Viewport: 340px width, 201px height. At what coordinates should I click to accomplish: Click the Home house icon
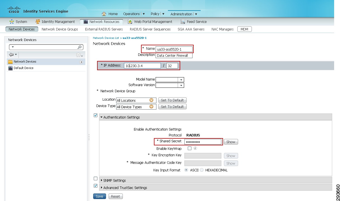tap(104, 14)
